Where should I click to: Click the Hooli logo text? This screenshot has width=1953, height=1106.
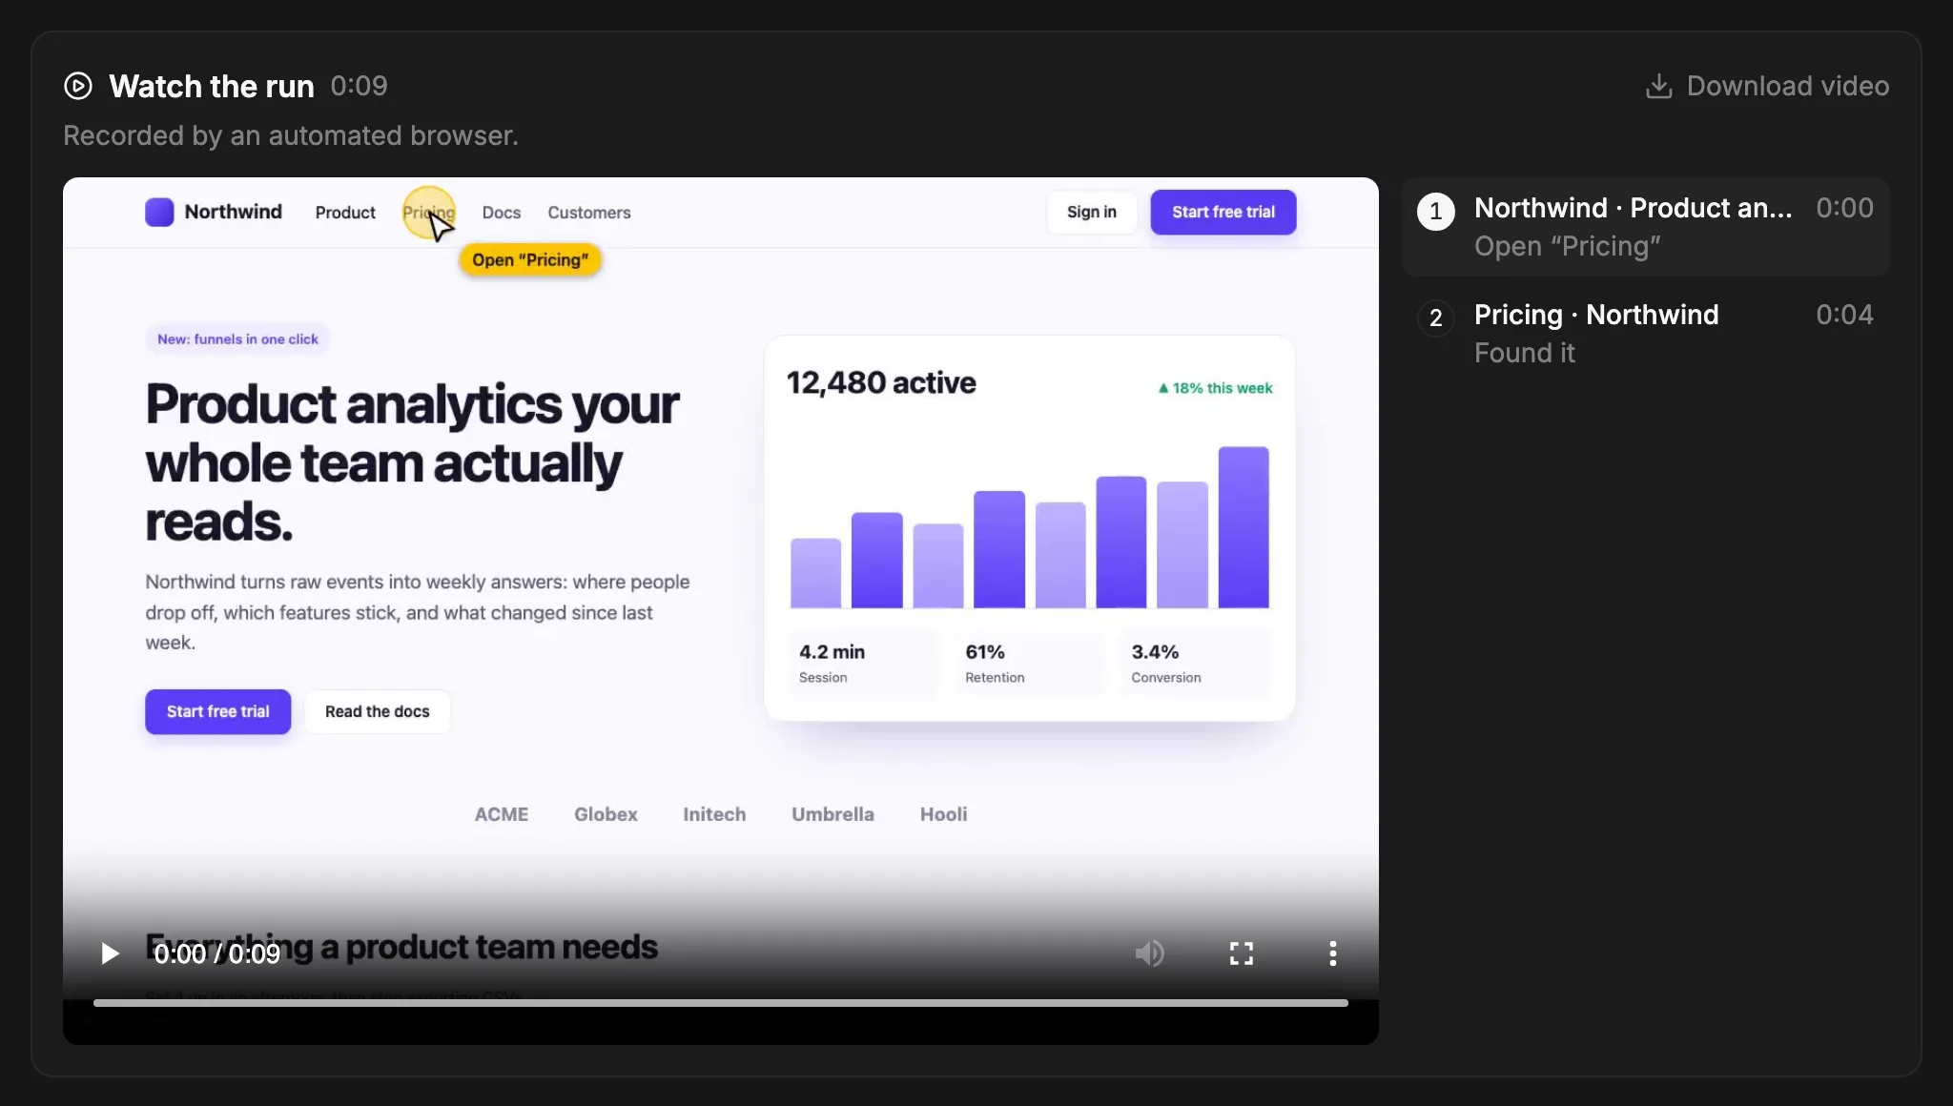(x=943, y=814)
